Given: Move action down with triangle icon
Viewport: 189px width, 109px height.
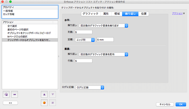Looking at the screenshot, I should click(x=53, y=94).
